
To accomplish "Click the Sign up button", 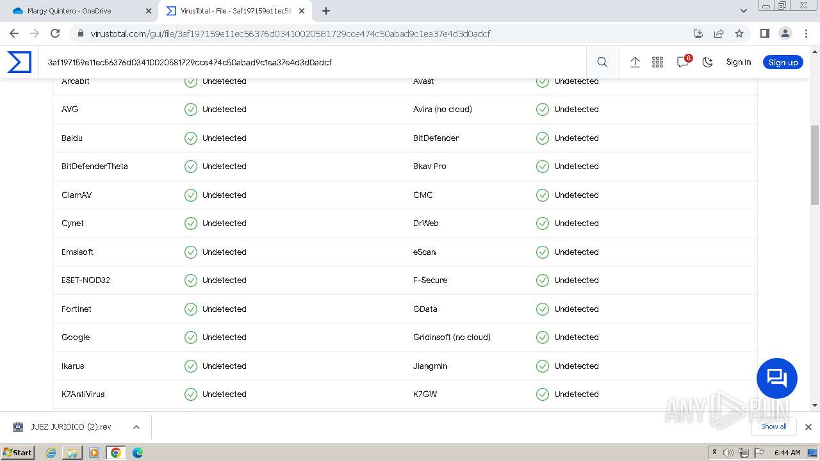I will 783,62.
